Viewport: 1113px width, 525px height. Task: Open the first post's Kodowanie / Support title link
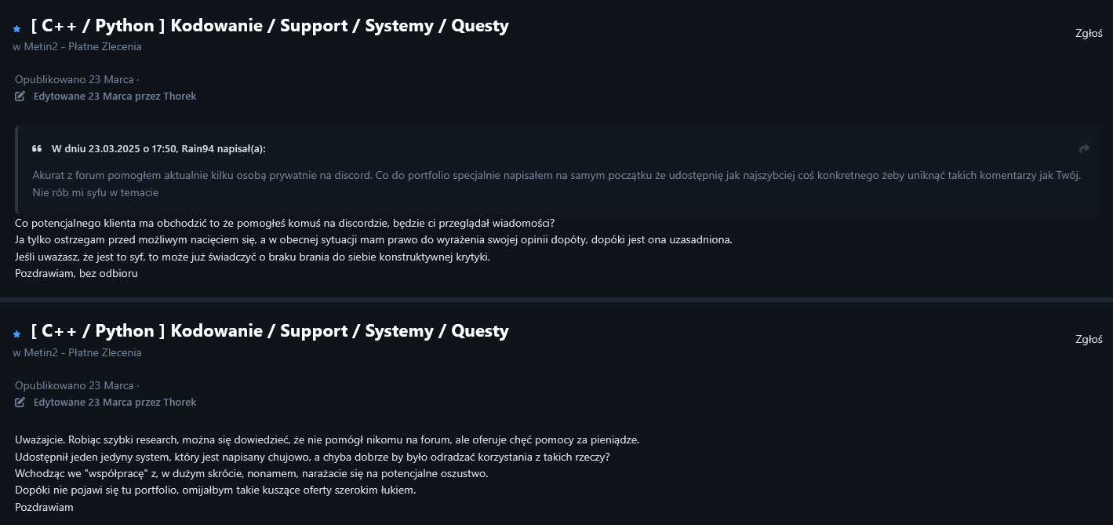[270, 26]
